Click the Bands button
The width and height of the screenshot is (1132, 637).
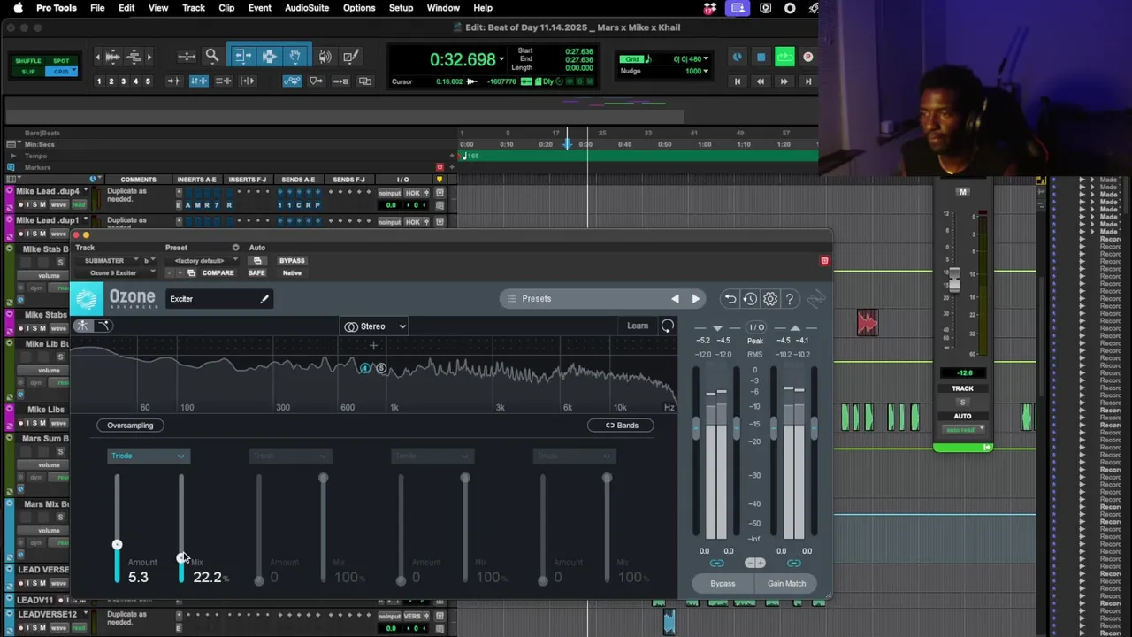(x=621, y=426)
